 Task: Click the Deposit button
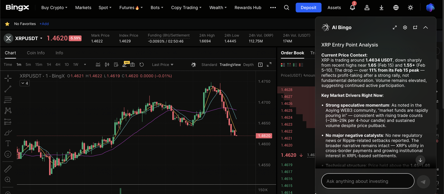tap(308, 8)
